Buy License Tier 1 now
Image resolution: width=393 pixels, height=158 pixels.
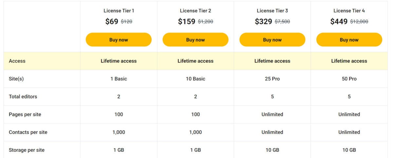pos(119,40)
